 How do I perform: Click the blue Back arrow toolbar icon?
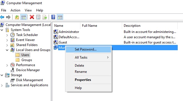click(x=2, y=17)
